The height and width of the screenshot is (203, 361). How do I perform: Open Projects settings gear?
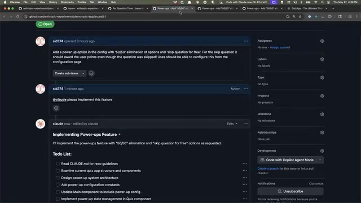322,96
